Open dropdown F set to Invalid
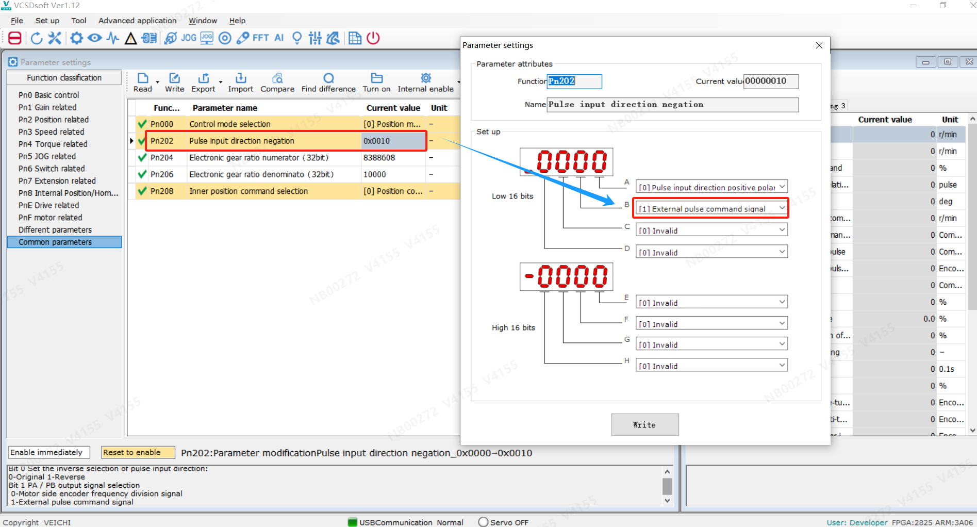 coord(711,323)
